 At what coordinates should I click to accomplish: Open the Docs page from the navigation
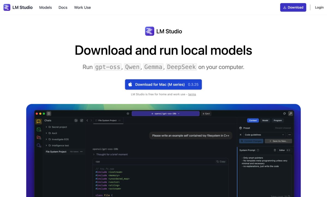tap(63, 7)
